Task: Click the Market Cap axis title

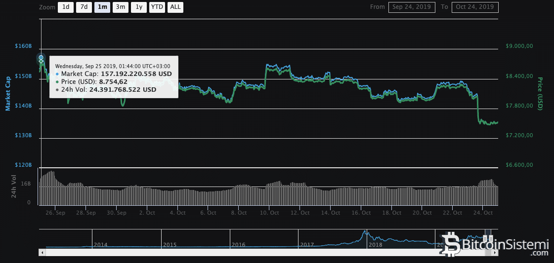Action: click(x=8, y=93)
